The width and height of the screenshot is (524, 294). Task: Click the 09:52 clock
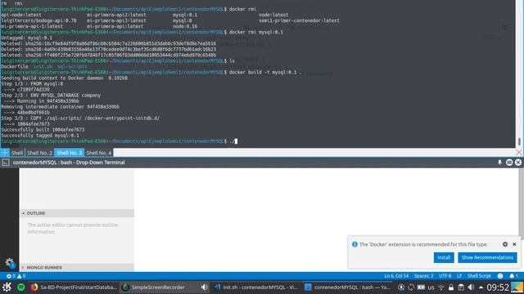(498, 287)
